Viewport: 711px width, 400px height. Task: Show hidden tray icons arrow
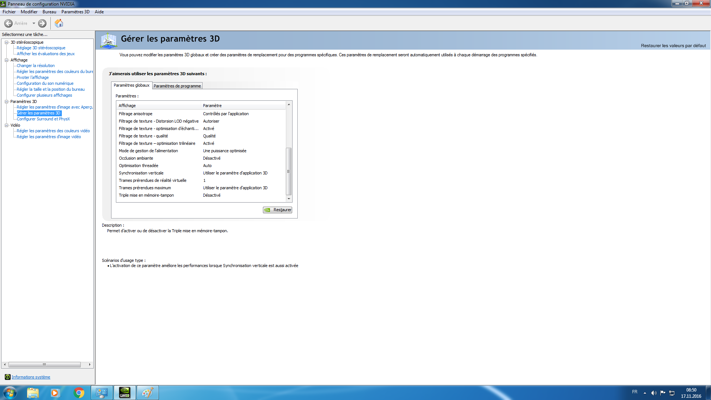coord(645,393)
